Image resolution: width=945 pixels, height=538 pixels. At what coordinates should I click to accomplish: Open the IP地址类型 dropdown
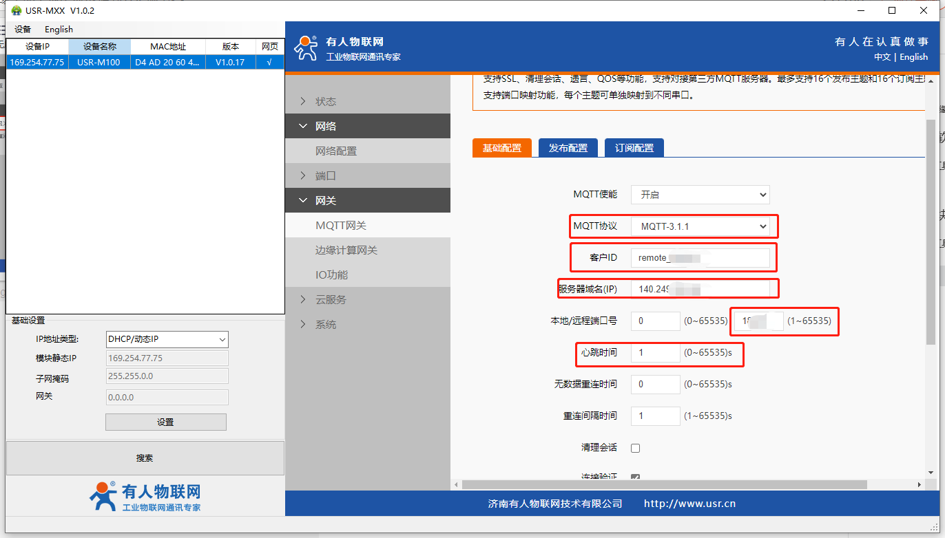[167, 339]
